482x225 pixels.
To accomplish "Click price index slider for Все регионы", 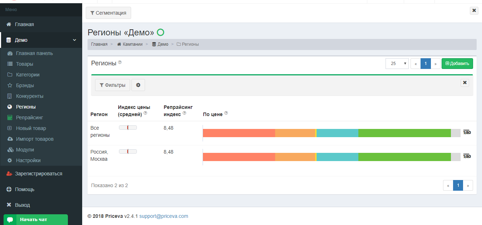I will pos(128,127).
